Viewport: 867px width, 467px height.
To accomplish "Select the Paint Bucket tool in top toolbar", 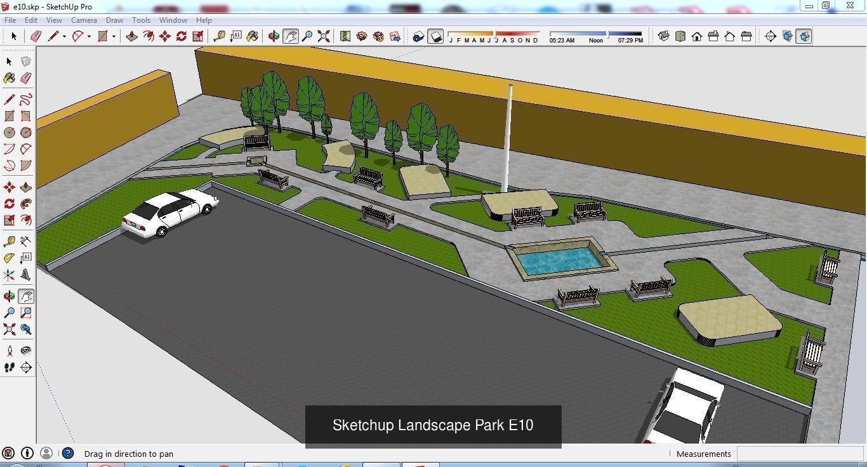I will (253, 36).
